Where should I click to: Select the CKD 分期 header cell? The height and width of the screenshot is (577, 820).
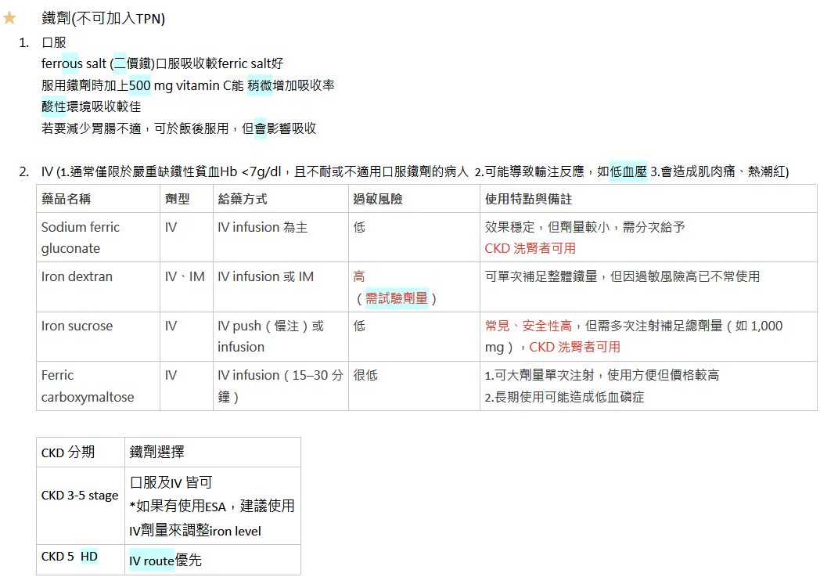point(68,452)
